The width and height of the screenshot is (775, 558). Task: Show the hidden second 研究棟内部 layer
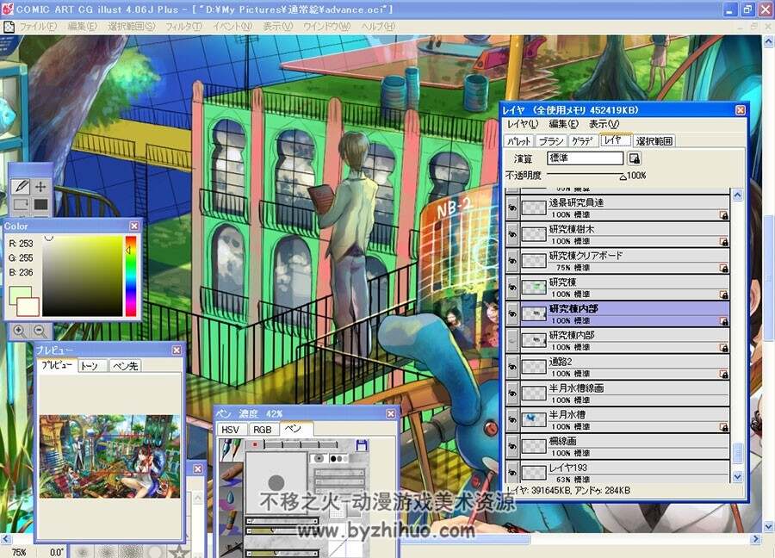coord(512,340)
